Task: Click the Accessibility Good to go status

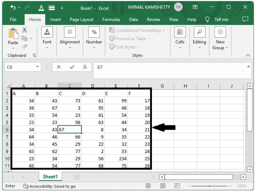Action: pos(49,186)
